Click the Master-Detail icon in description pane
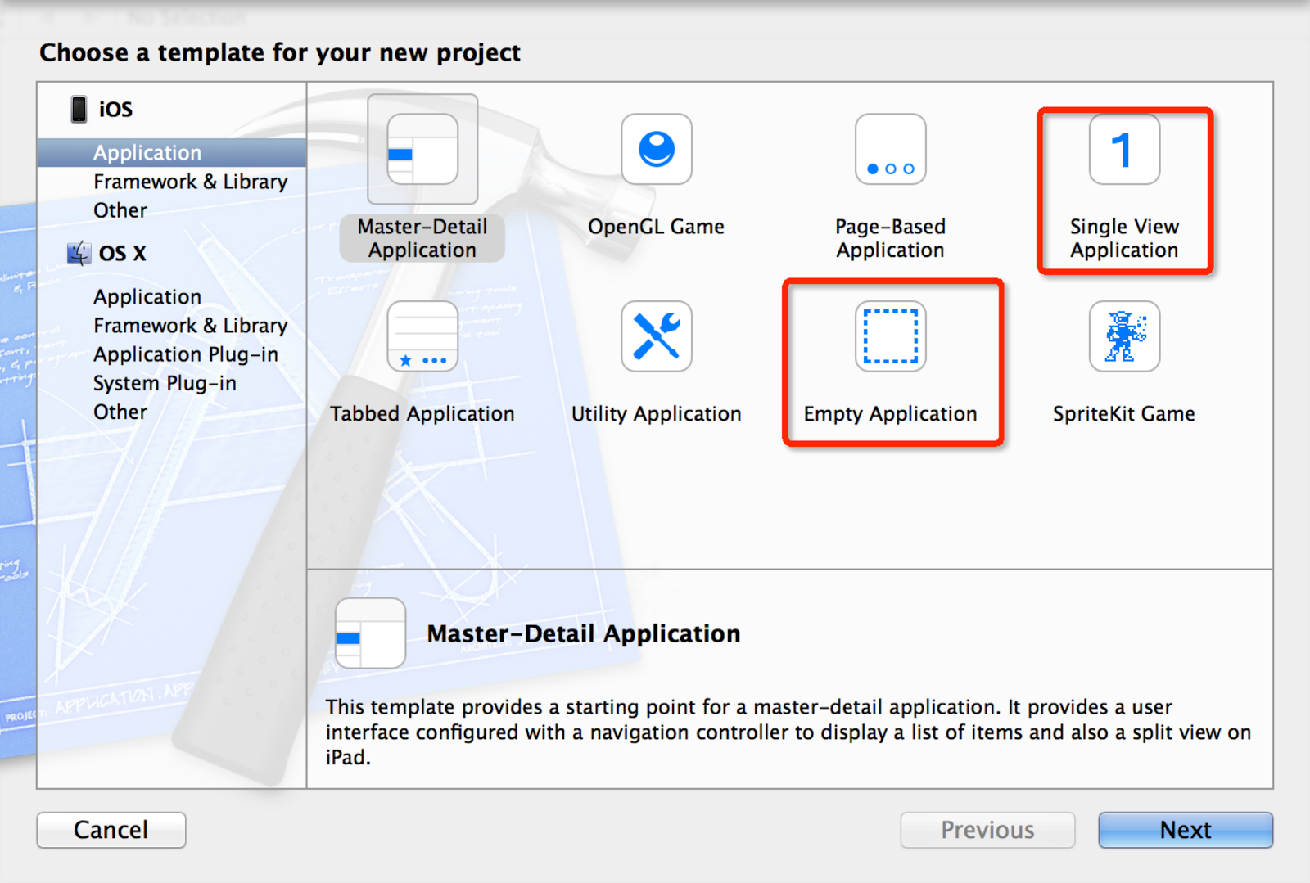Screen dimensions: 1310x883 coord(371,633)
